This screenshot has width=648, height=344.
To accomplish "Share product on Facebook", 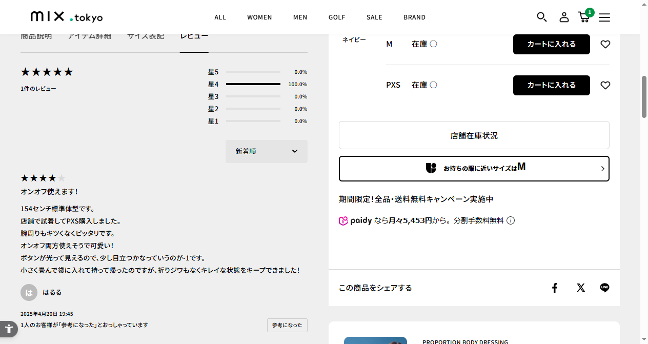I will [x=554, y=288].
